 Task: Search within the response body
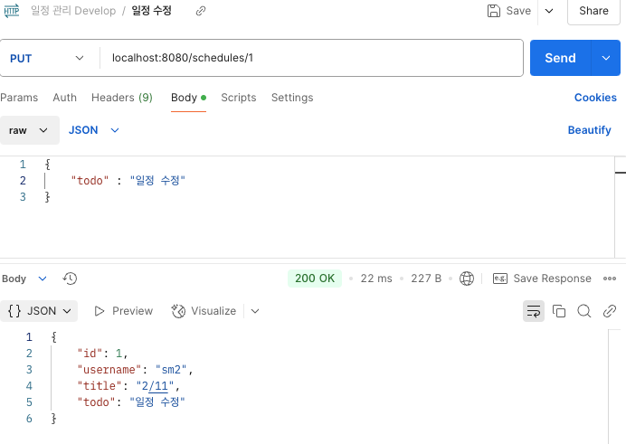(584, 311)
